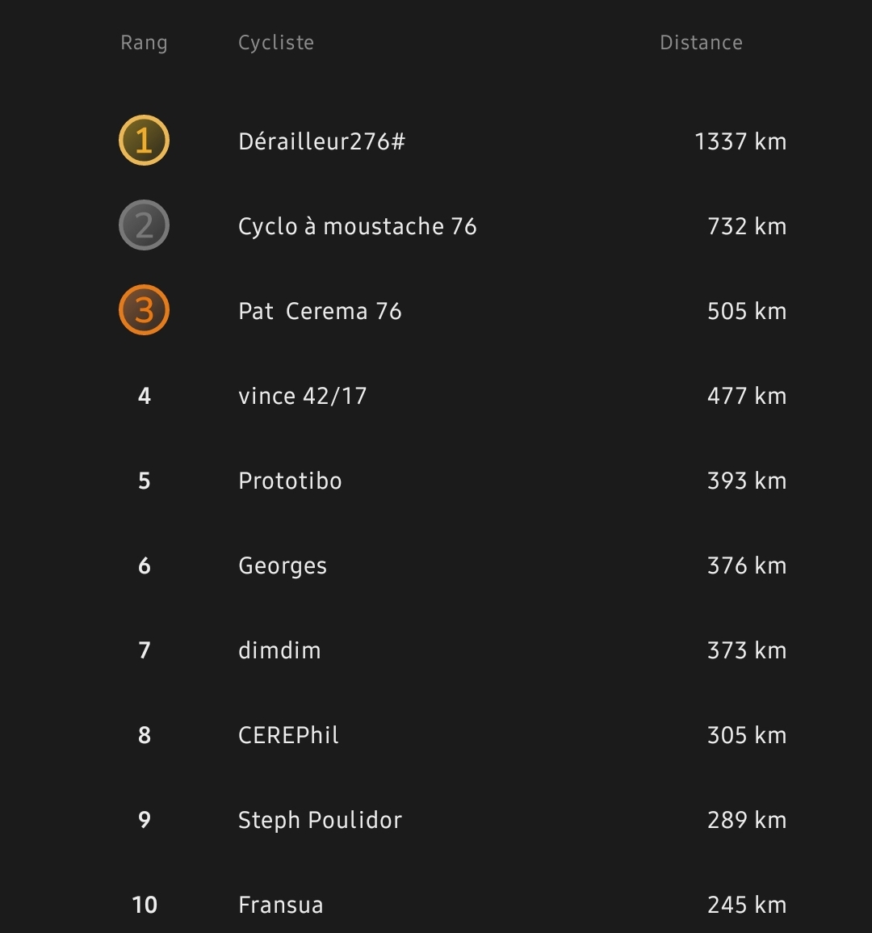Select the Rang column header
This screenshot has width=872, height=933.
(x=144, y=43)
